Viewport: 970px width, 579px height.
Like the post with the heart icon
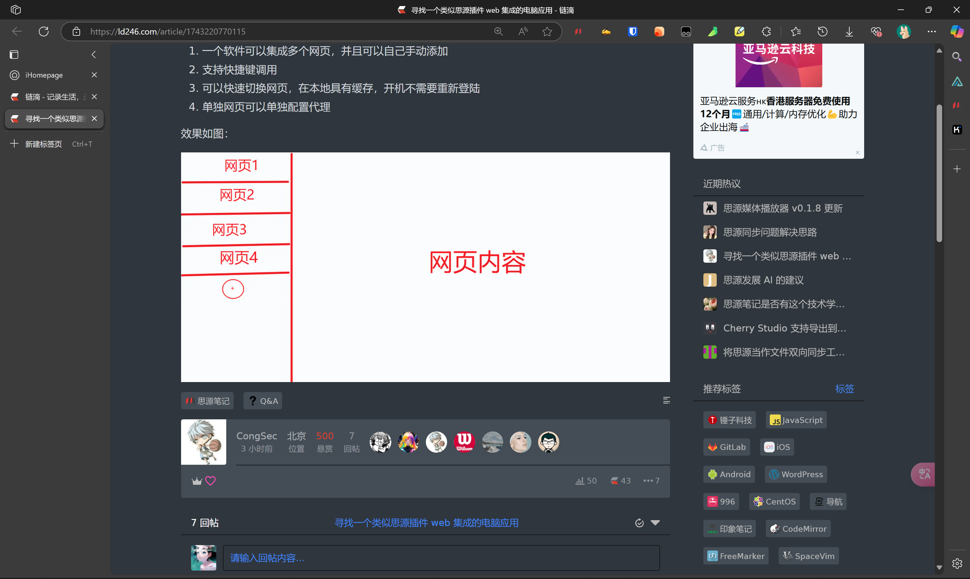[x=211, y=480]
